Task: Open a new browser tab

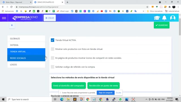Action: coord(67,2)
